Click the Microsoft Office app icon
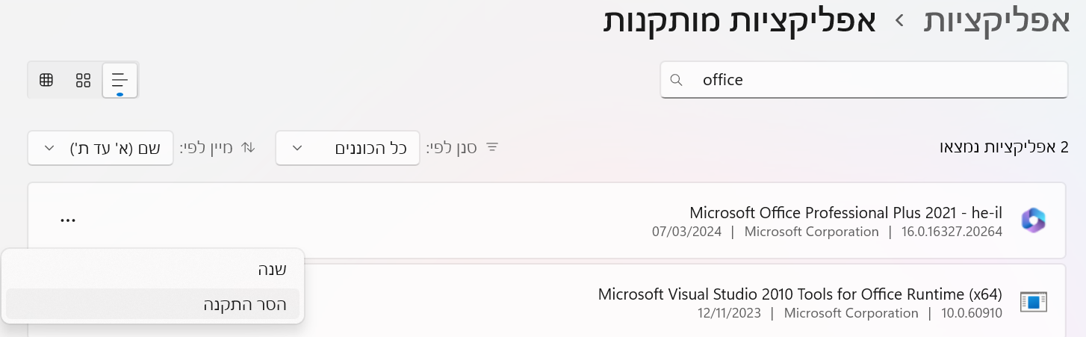The image size is (1086, 337). coord(1033,220)
